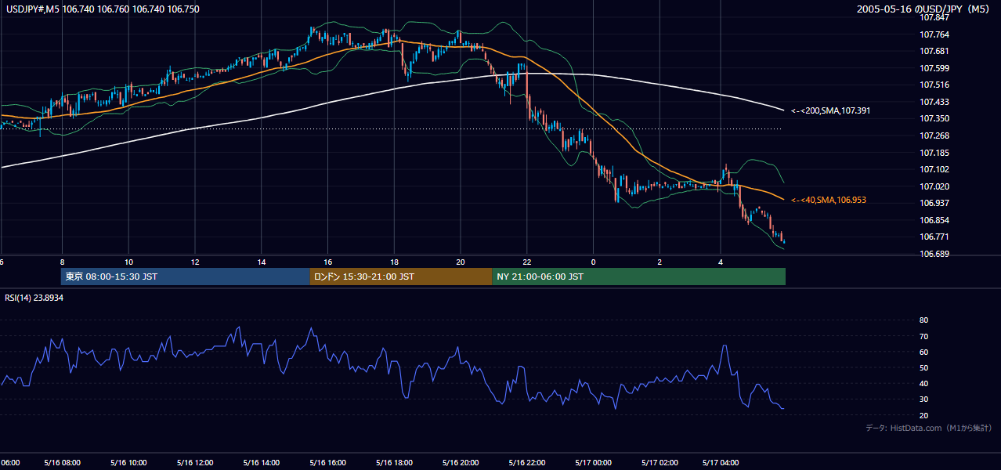Click the 5/17 04:00 bottom date label
Viewport: 1001px width, 470px height.
tap(721, 462)
